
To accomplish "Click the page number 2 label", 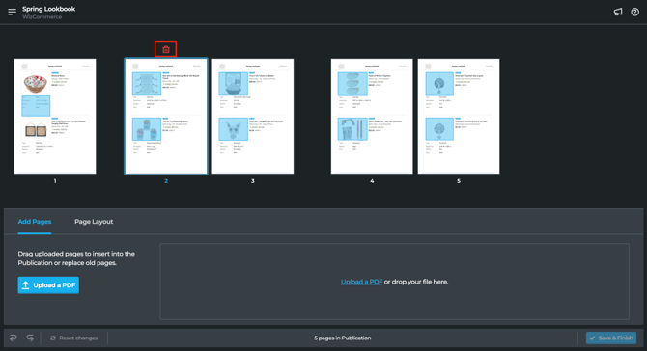I will 166,181.
